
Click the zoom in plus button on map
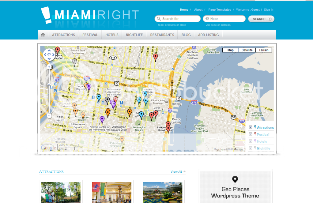tap(49, 67)
